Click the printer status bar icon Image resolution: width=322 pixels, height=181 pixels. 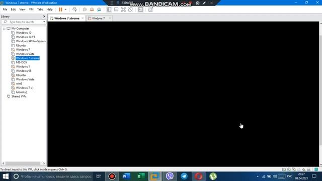[308, 169]
